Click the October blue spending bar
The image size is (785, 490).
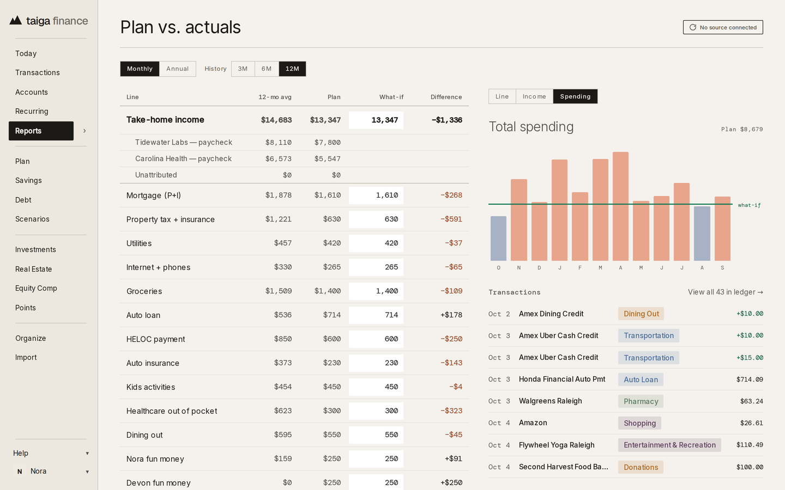[x=498, y=238]
